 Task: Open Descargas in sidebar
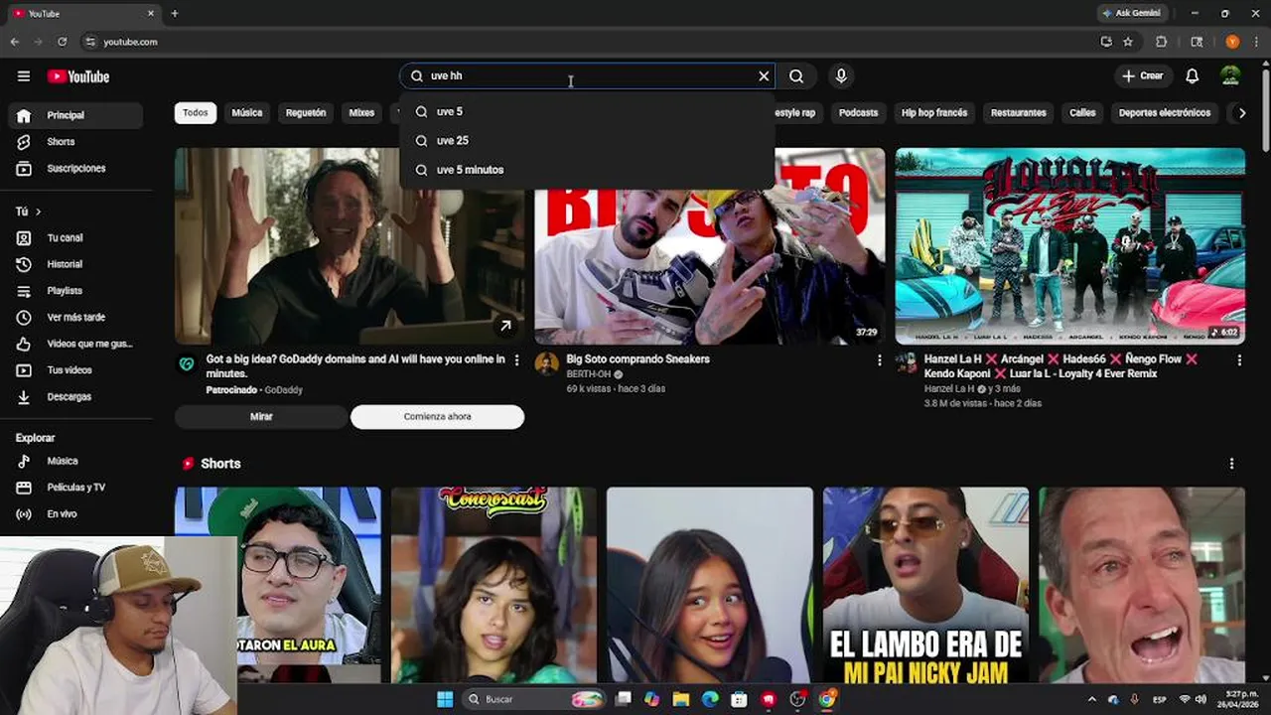[x=75, y=397]
